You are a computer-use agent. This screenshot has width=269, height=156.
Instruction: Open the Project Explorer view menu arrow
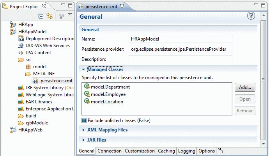pos(70,15)
